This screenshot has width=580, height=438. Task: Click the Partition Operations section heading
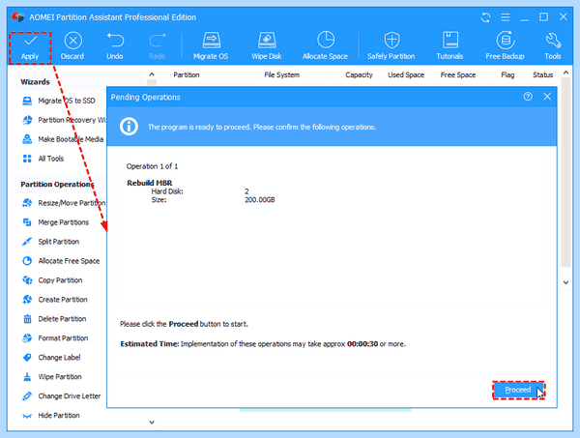click(x=57, y=185)
